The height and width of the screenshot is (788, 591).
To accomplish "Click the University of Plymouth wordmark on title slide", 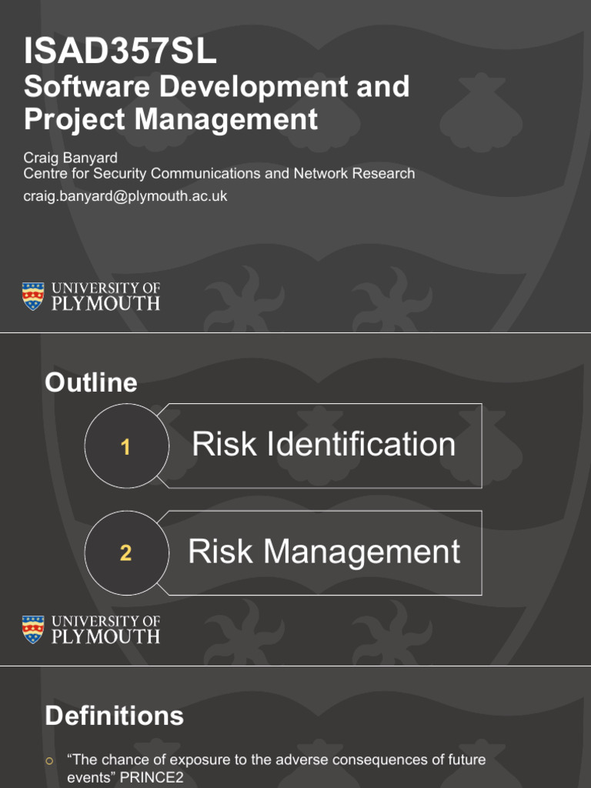I will [105, 296].
